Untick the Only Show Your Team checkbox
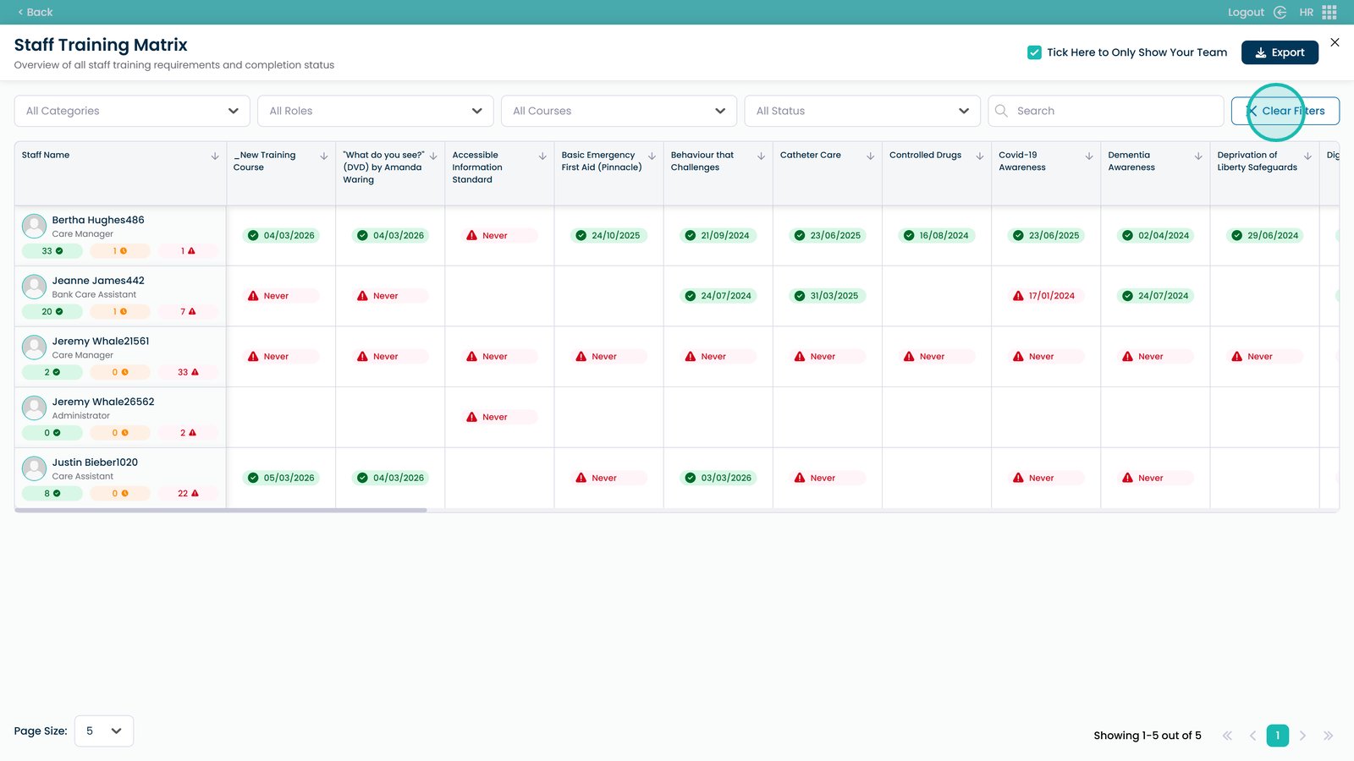This screenshot has height=761, width=1354. point(1034,52)
